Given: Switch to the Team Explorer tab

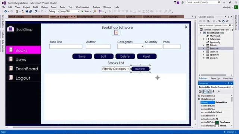Looking at the screenshot, I should (x=216, y=79).
